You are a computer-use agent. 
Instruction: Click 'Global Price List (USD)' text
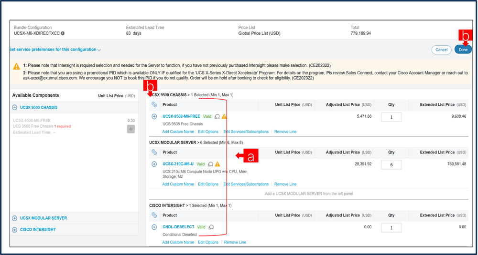(259, 33)
